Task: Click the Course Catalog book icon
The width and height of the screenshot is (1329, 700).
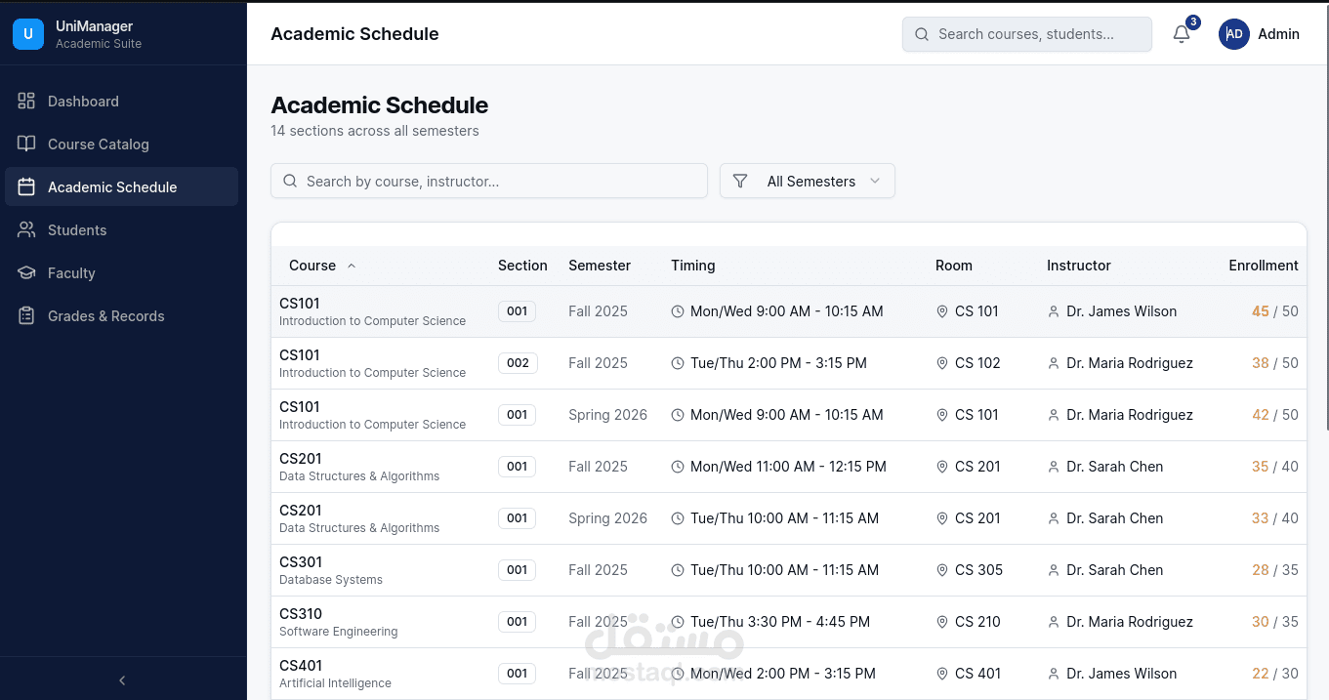Action: tap(26, 144)
